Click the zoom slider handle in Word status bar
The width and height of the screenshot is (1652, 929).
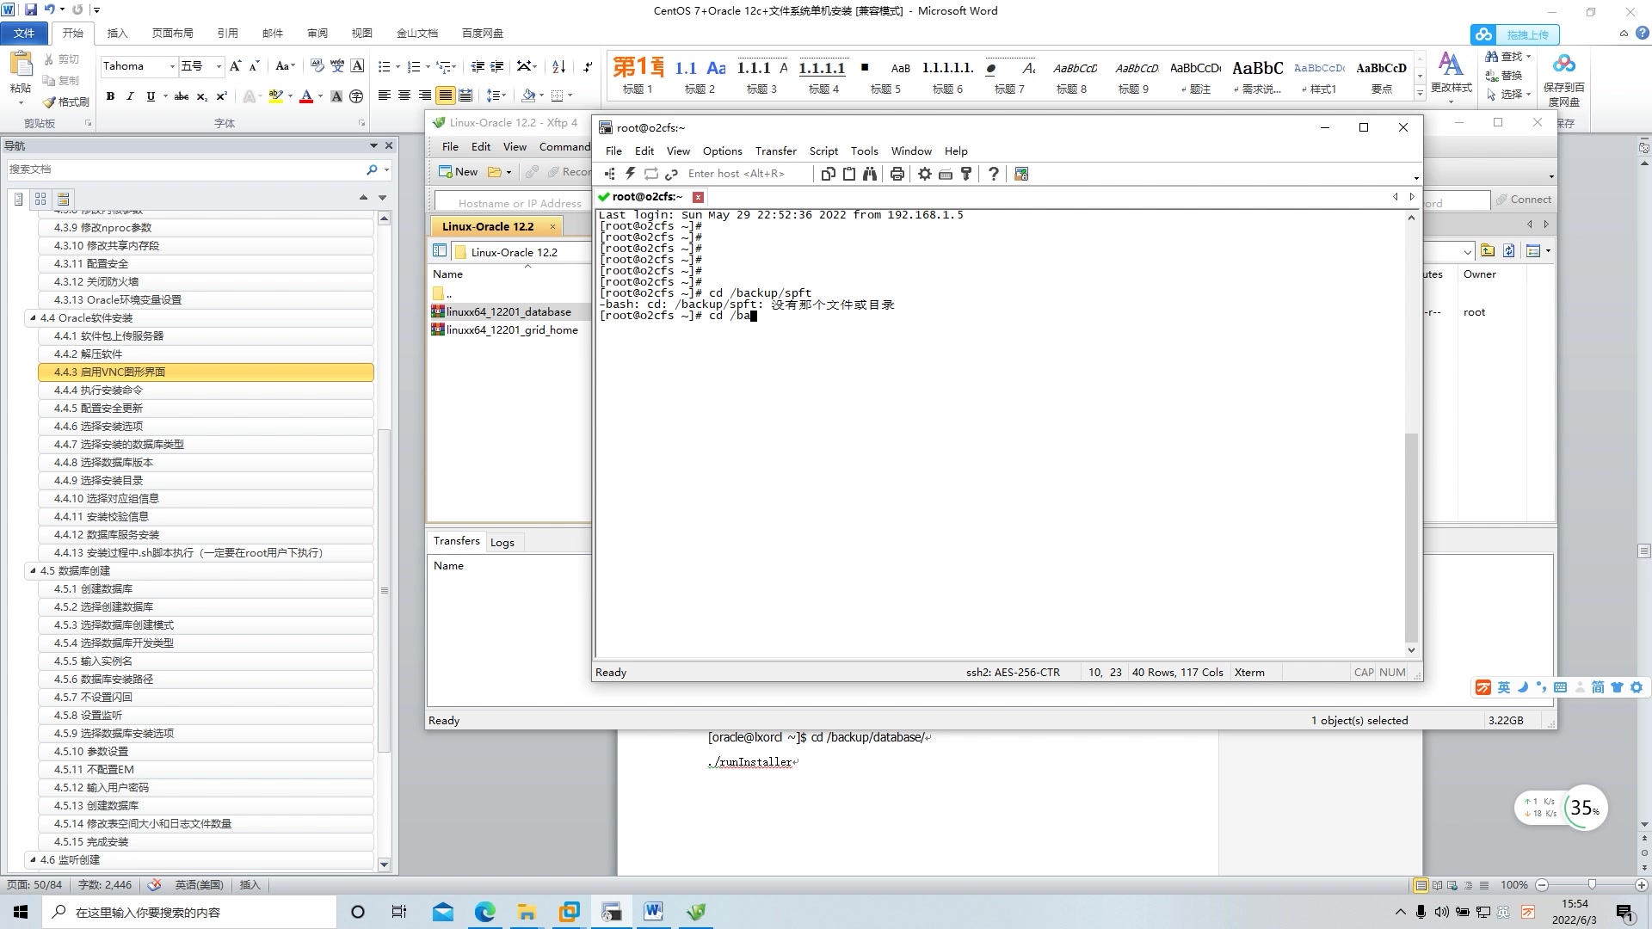pos(1592,885)
